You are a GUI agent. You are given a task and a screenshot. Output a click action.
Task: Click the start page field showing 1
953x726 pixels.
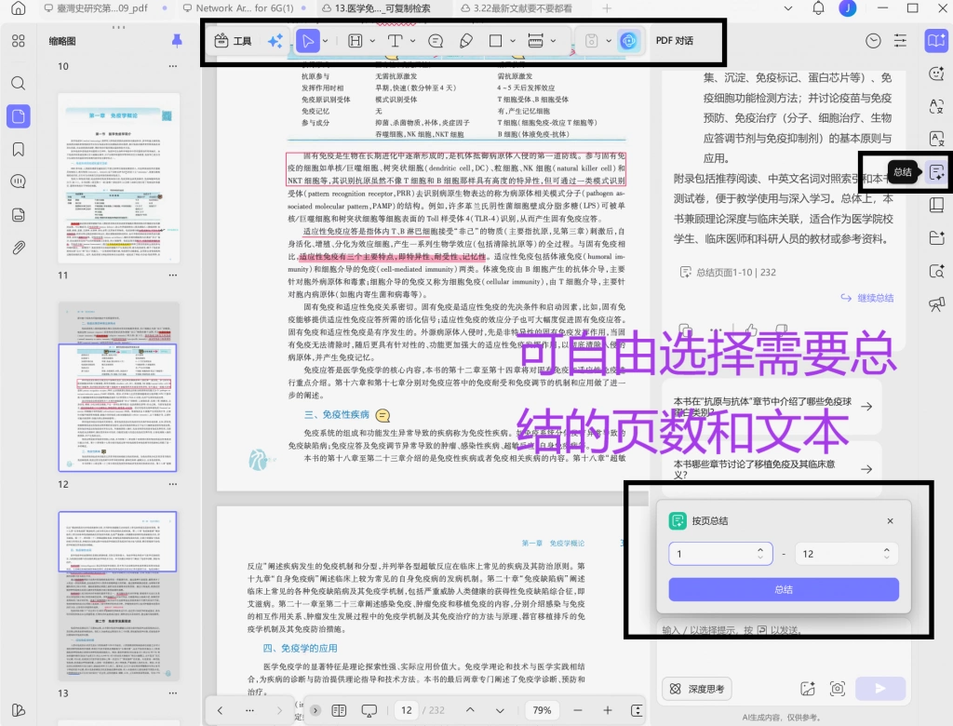(x=720, y=553)
